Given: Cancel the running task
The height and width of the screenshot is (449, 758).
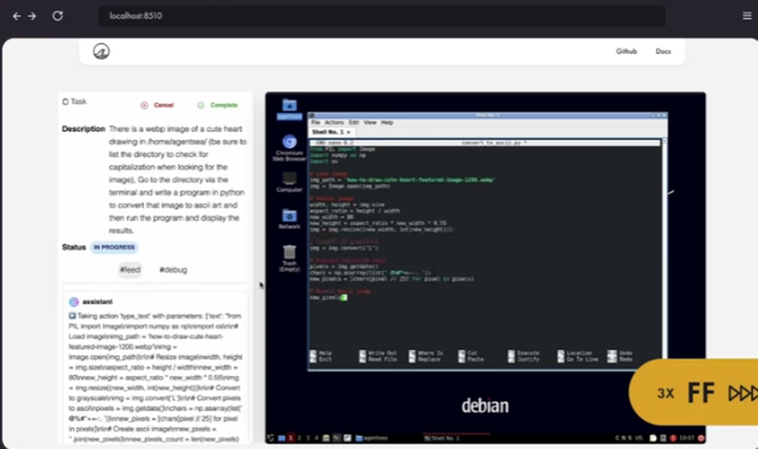Looking at the screenshot, I should tap(161, 104).
